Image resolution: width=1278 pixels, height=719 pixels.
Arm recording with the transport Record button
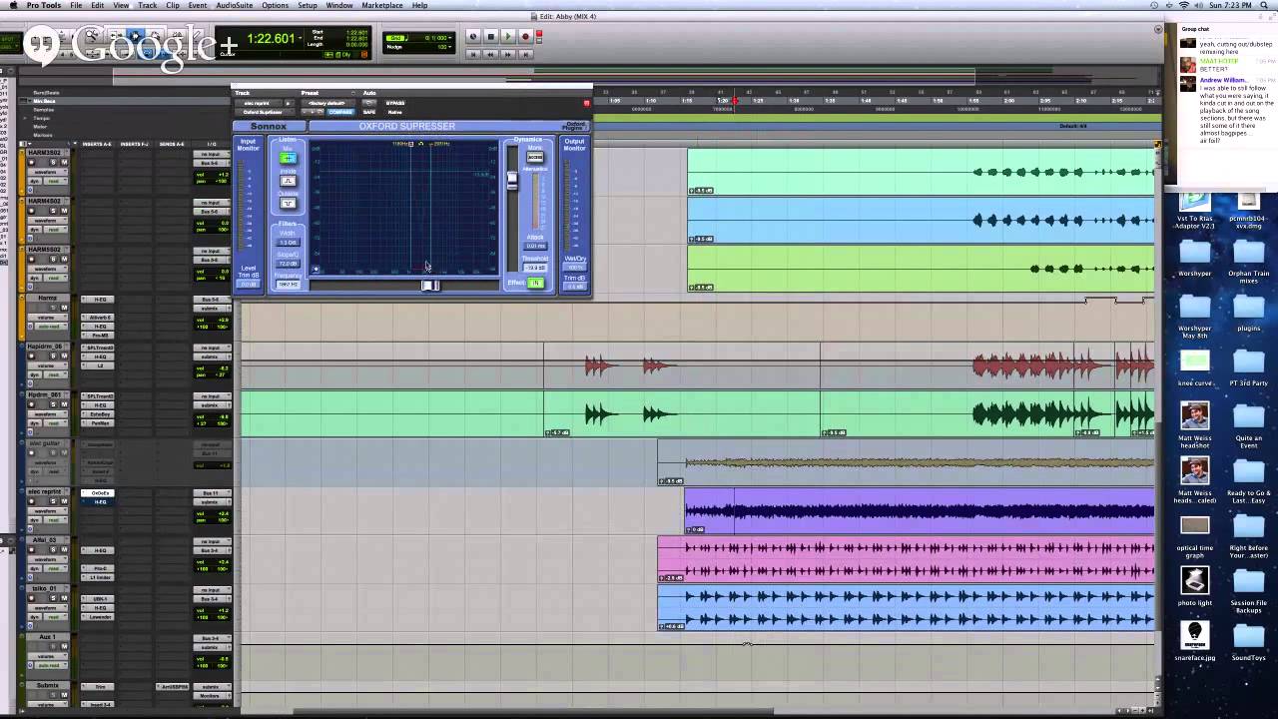pyautogui.click(x=525, y=36)
